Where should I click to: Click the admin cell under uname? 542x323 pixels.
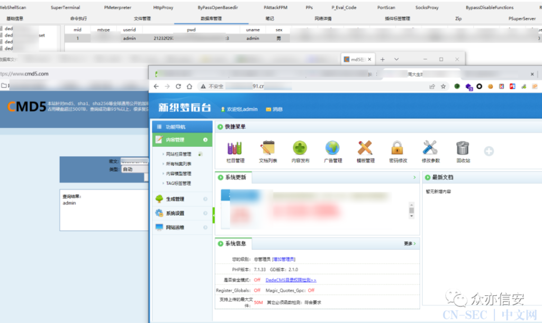point(252,38)
